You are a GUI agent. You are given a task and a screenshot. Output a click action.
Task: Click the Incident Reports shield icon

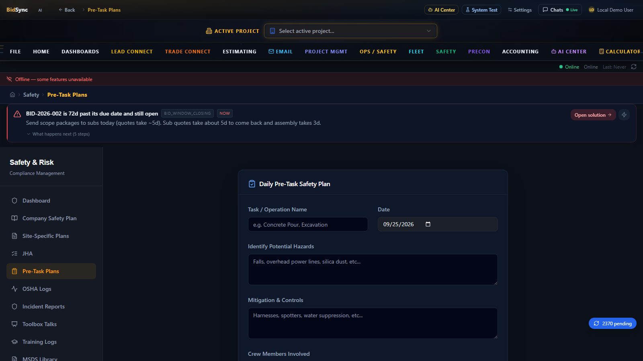pos(14,306)
